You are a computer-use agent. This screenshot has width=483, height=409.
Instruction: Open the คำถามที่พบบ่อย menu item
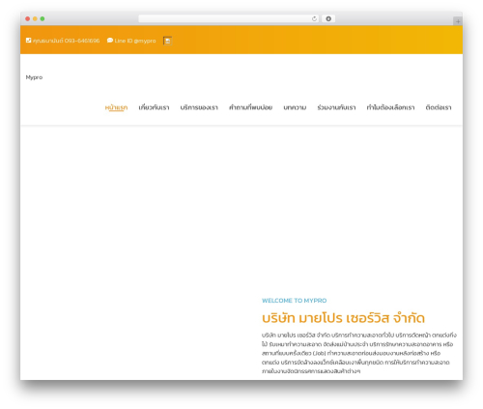(250, 107)
